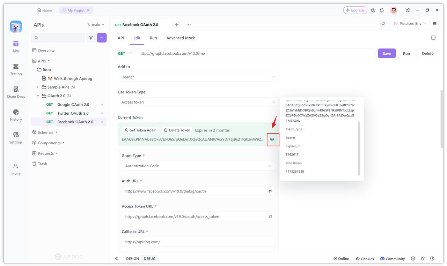The height and width of the screenshot is (266, 447).
Task: Open Settings in left sidebar
Action: coord(16,138)
